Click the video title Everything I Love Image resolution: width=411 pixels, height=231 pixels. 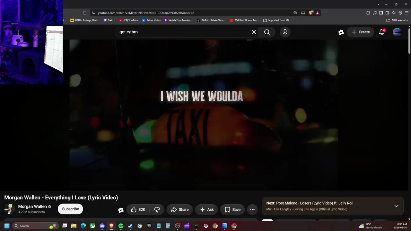(x=61, y=198)
